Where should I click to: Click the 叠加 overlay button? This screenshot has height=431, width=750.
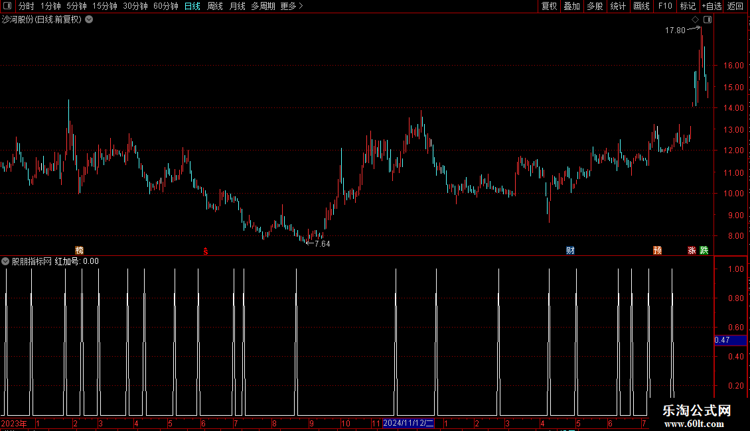tap(571, 6)
